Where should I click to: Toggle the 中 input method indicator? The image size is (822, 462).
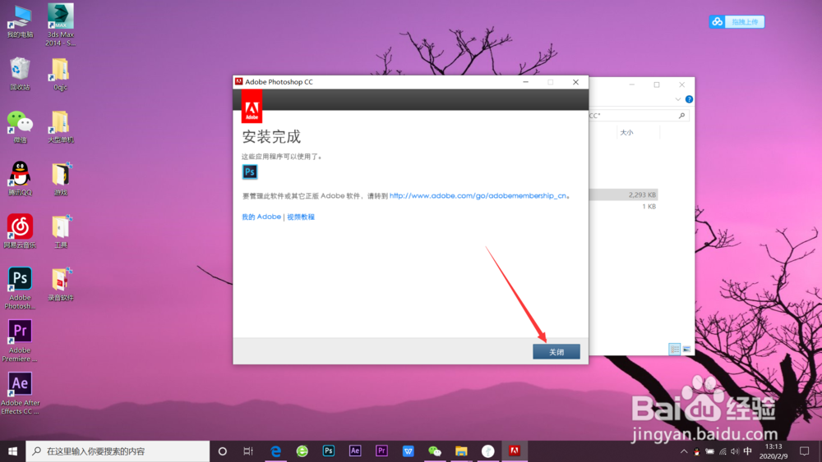point(748,451)
